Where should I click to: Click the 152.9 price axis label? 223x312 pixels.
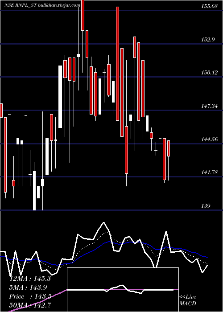(x=208, y=39)
